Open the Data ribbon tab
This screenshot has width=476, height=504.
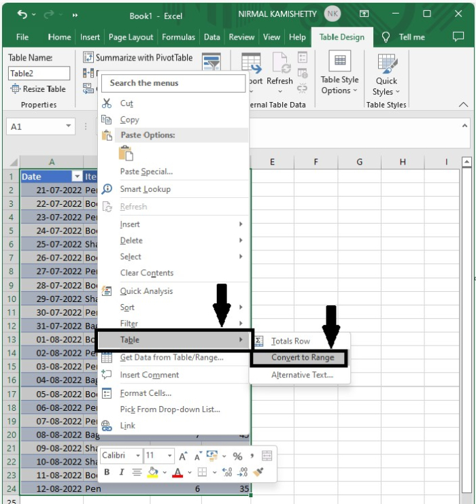tap(211, 37)
